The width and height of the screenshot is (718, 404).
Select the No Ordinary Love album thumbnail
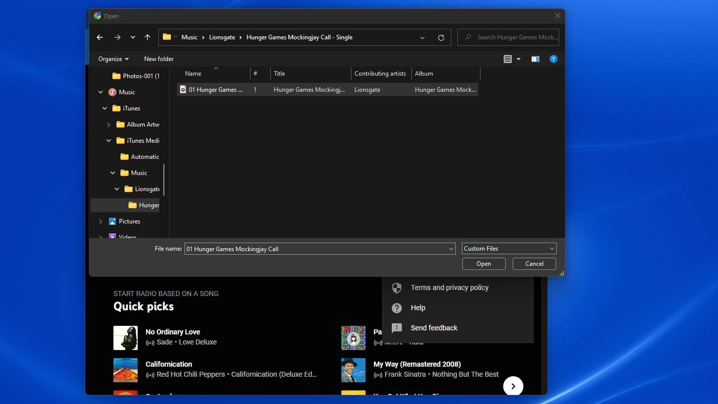click(126, 337)
